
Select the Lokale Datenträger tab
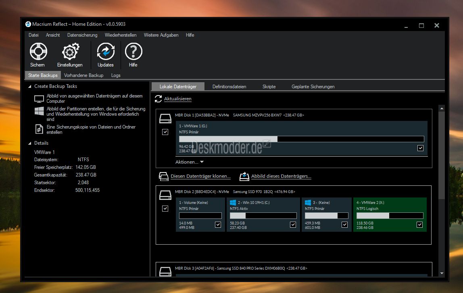point(178,87)
